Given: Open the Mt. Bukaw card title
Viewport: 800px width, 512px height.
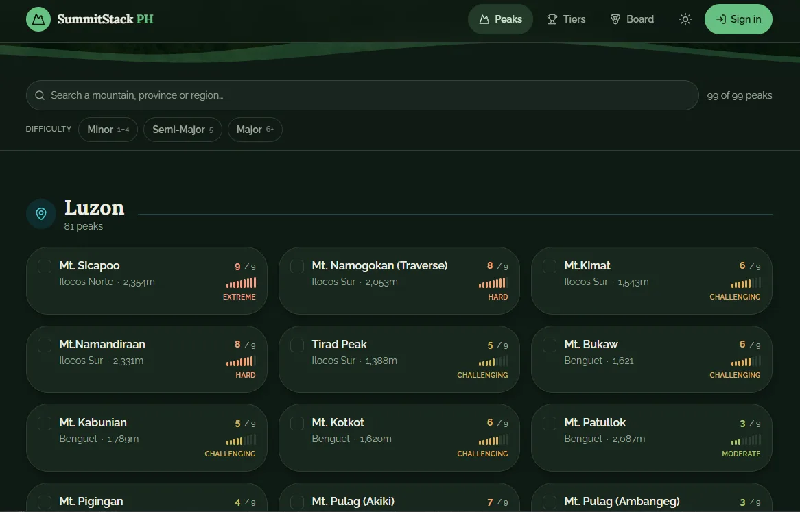Looking at the screenshot, I should click(591, 344).
